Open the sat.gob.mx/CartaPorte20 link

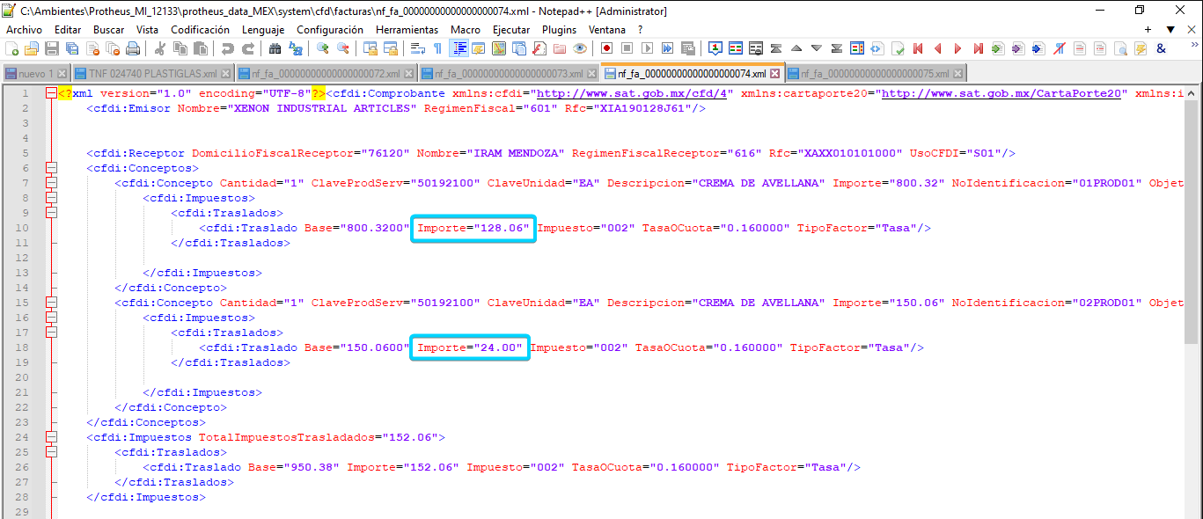pyautogui.click(x=1001, y=93)
